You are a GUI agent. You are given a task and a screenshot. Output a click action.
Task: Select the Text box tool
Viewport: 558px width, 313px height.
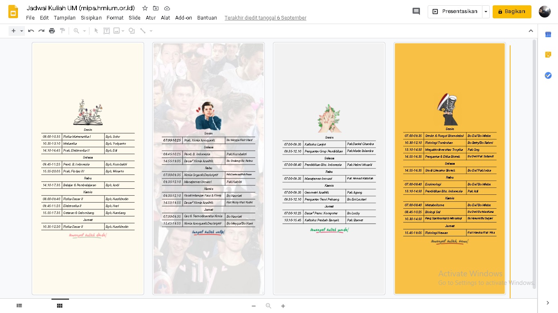107,31
